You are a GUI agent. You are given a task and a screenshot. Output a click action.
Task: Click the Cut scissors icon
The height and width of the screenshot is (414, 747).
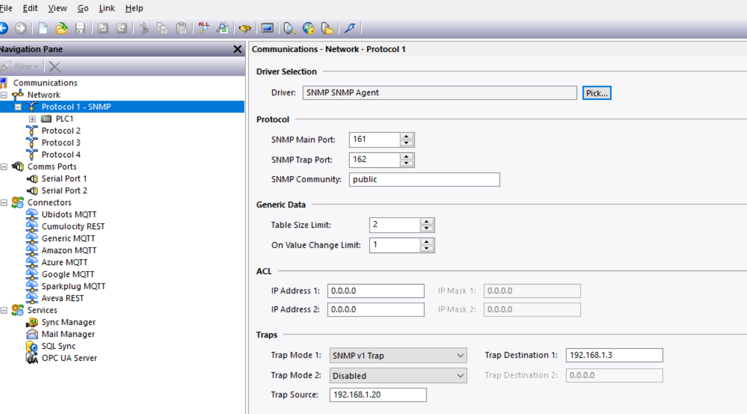[x=144, y=28]
